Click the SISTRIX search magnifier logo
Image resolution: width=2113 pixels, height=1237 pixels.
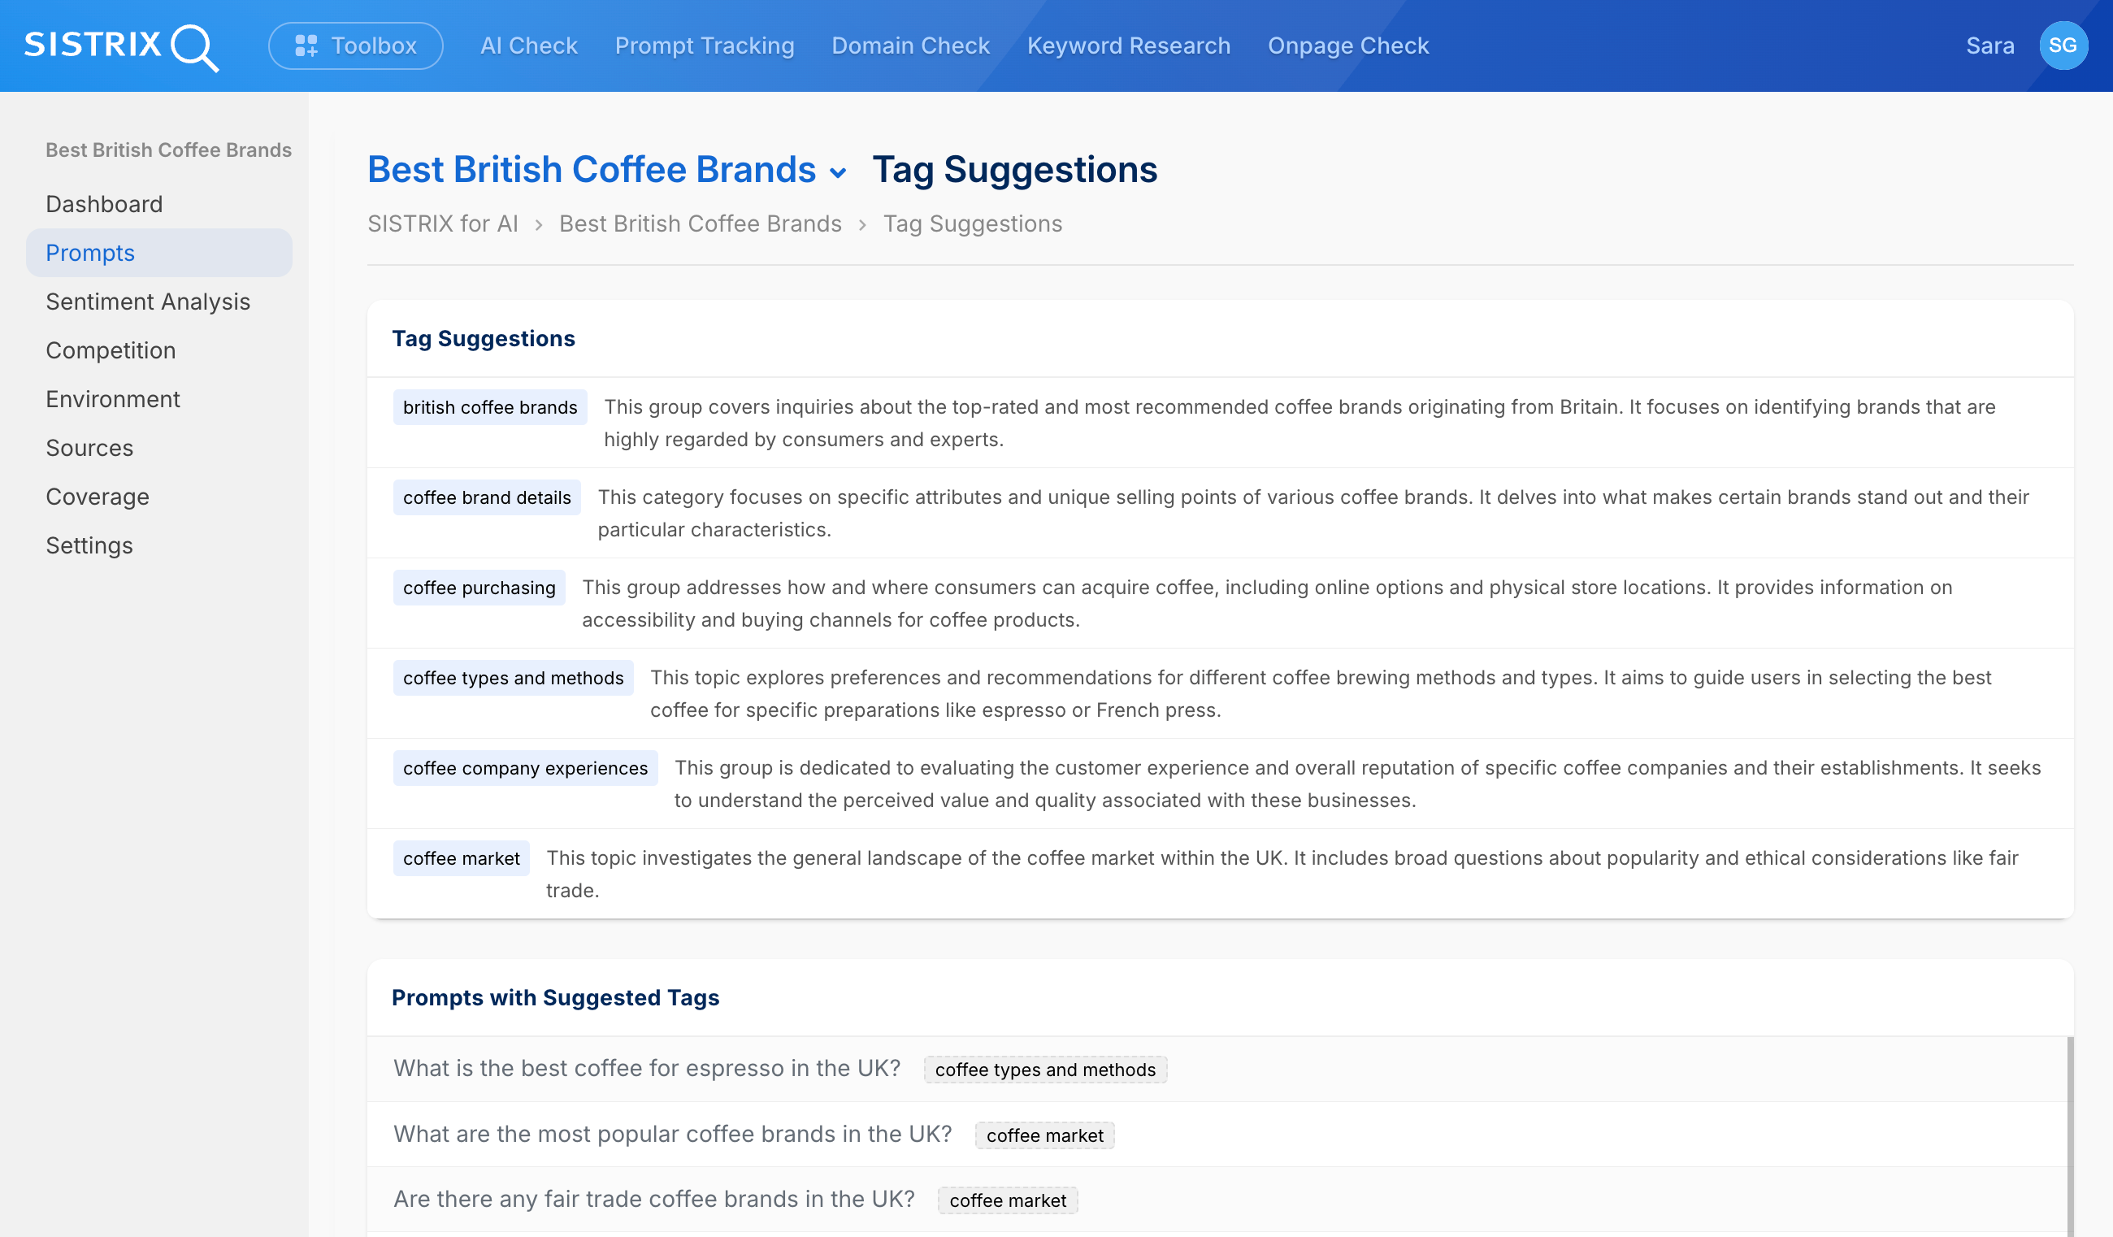(194, 48)
